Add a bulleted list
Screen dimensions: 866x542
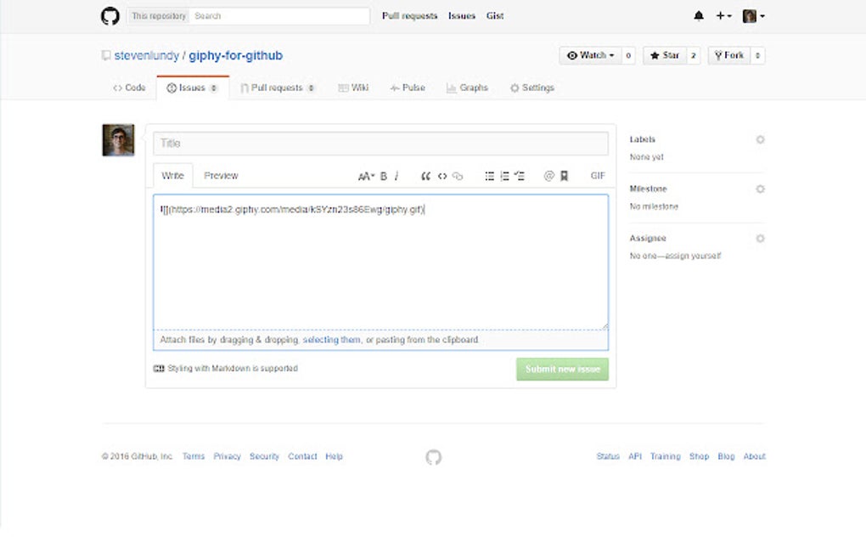click(x=489, y=176)
